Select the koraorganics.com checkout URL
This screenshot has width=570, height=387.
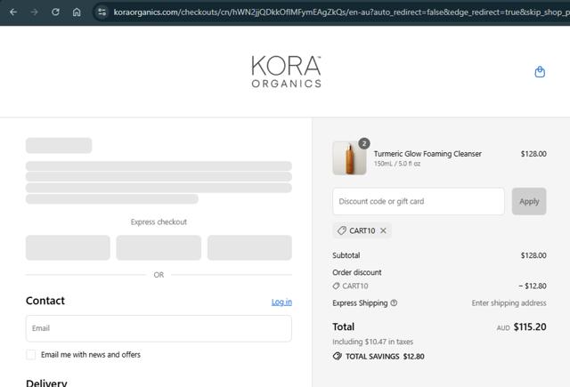341,12
